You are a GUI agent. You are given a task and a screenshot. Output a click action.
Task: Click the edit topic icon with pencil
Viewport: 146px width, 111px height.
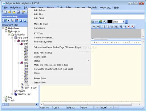click(12, 21)
